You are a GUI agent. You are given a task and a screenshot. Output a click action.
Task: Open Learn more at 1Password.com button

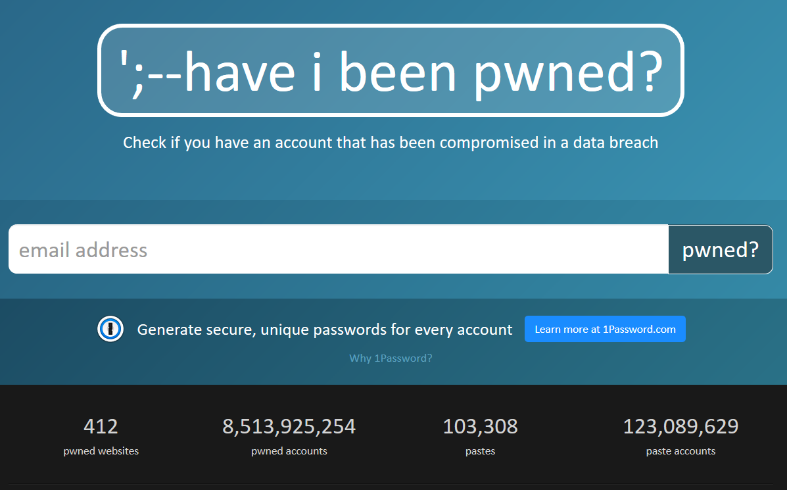click(605, 329)
